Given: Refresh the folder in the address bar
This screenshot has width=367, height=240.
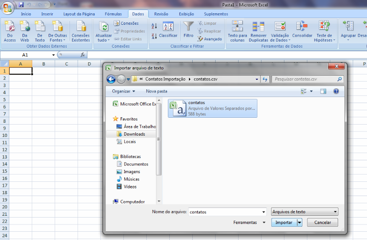Looking at the screenshot, I should (x=265, y=79).
